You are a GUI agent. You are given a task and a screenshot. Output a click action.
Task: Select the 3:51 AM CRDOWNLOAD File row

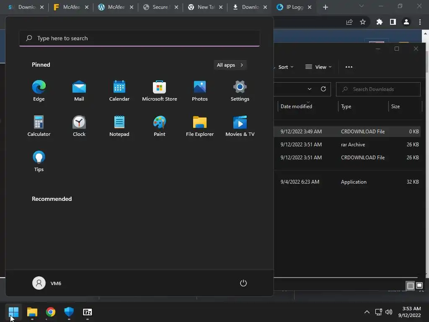[x=348, y=158]
